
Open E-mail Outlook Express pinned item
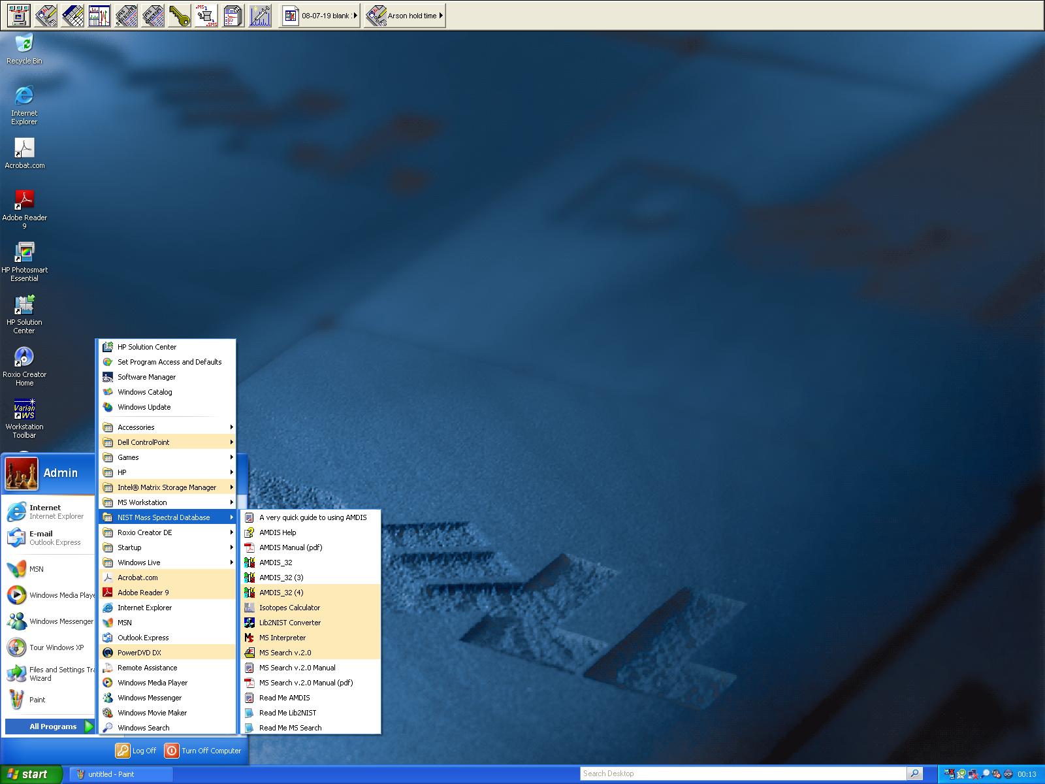click(49, 538)
